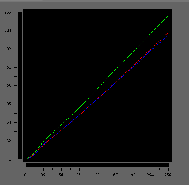The image size is (189, 185).
Task: Click the 128 label on the vertical axis
Action: (x=7, y=86)
